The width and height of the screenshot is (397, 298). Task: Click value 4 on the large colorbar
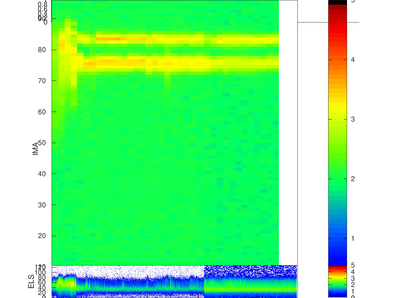point(353,60)
